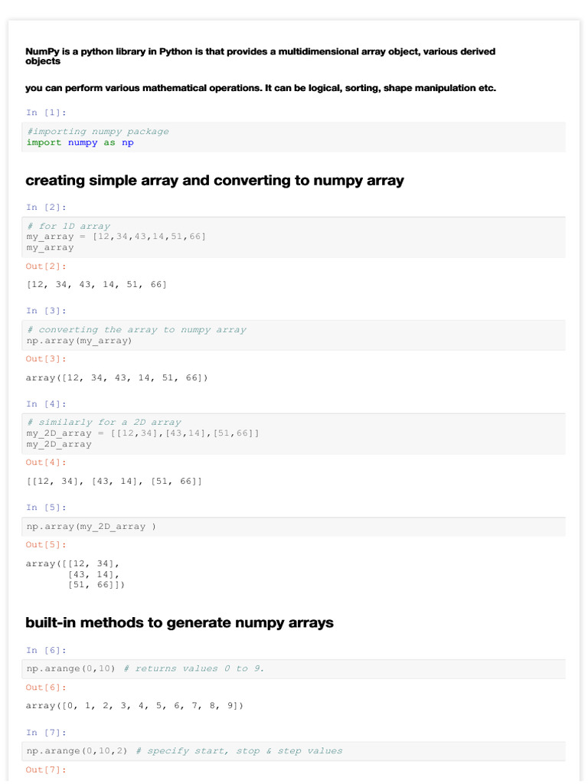Click the heading about creating simple array
This screenshot has width=588, height=784.
point(214,181)
